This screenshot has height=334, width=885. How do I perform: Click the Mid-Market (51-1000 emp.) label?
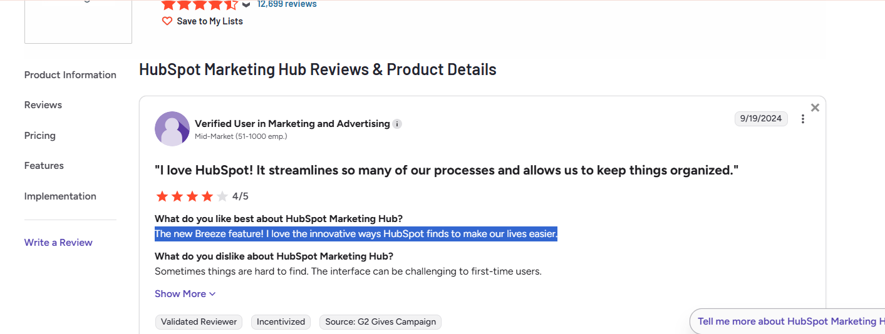click(241, 136)
